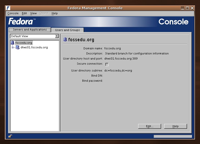Viewport: 200px width, 144px height.
Task: Click the status bar progress indicator
Action: pos(173,136)
